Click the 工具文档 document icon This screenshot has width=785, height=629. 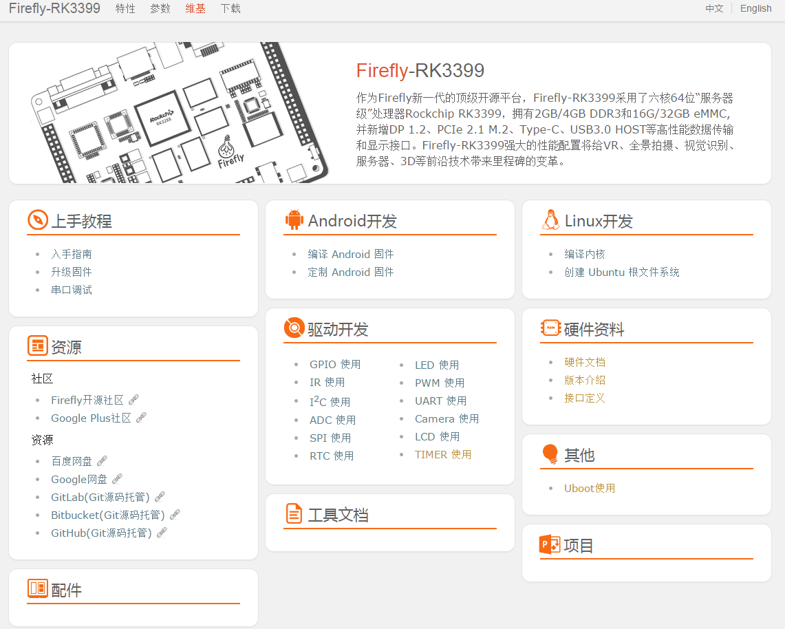pos(294,514)
